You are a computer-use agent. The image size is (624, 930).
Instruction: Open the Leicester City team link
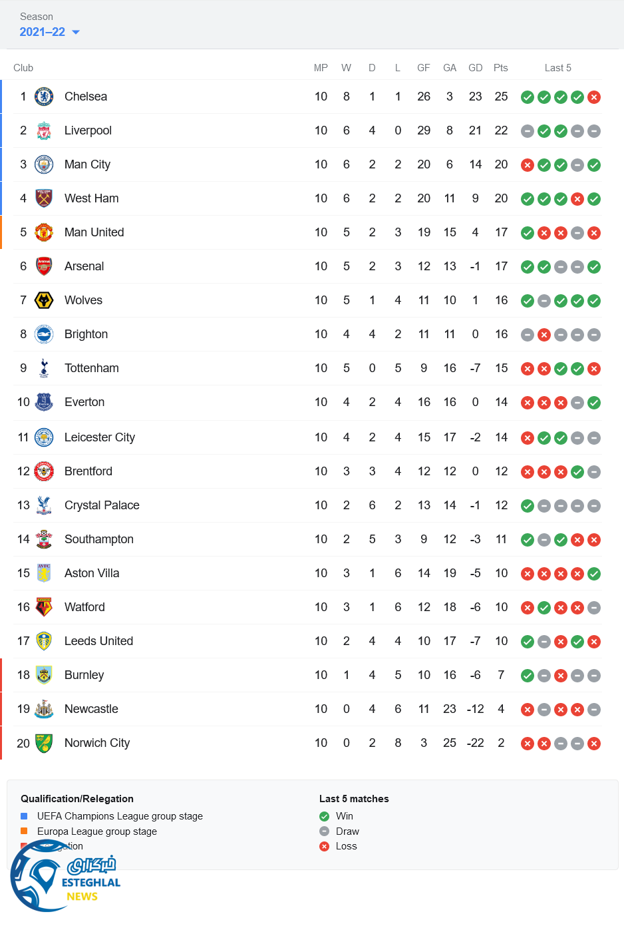point(99,437)
